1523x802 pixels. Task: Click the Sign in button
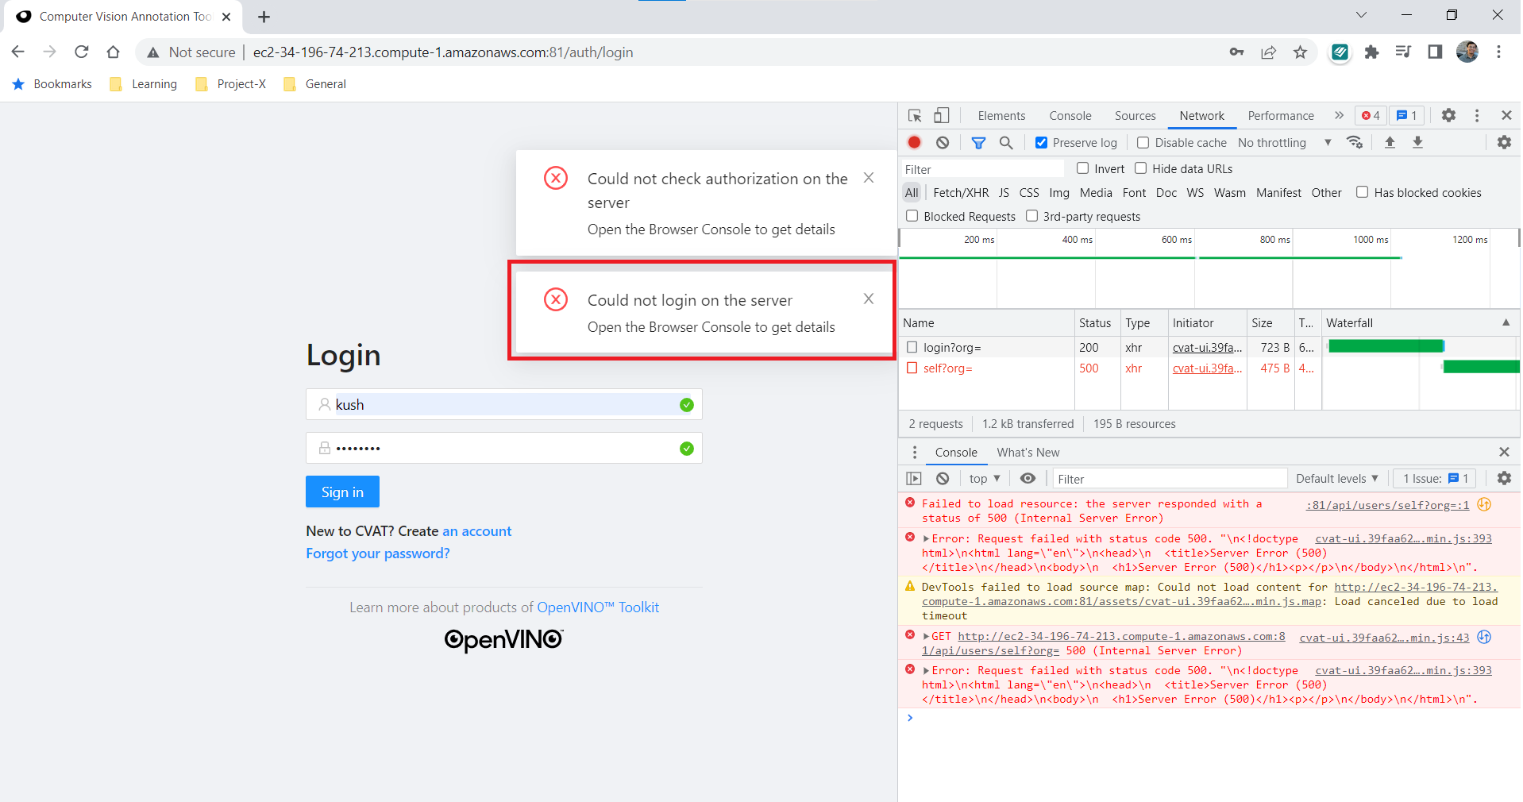(341, 491)
